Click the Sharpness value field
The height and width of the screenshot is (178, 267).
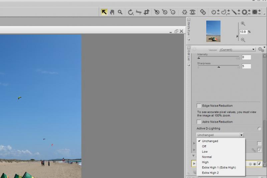click(246, 66)
